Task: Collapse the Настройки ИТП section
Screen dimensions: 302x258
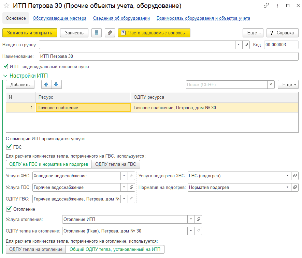Action: [x=5, y=76]
